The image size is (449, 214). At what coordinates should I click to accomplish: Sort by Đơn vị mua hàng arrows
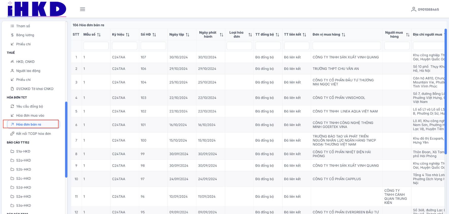(x=344, y=35)
